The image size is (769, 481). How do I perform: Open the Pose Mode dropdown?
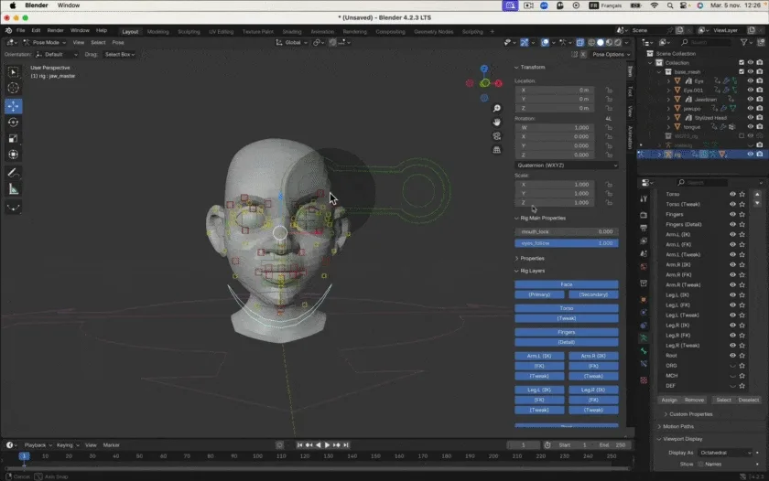(x=45, y=43)
